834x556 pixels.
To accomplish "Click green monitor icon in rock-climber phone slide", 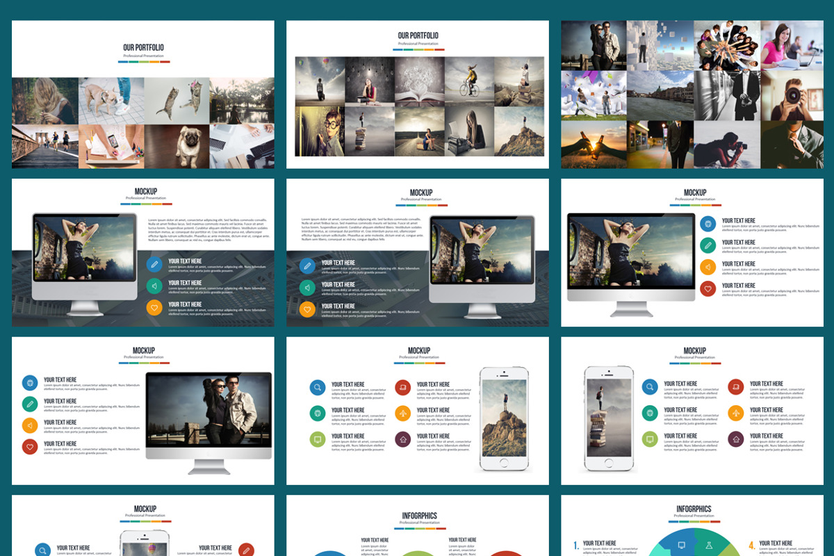I will click(318, 439).
